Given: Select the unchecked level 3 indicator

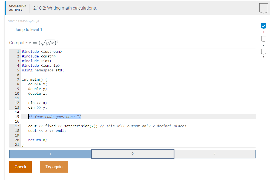Looking at the screenshot, I should 263,51.
